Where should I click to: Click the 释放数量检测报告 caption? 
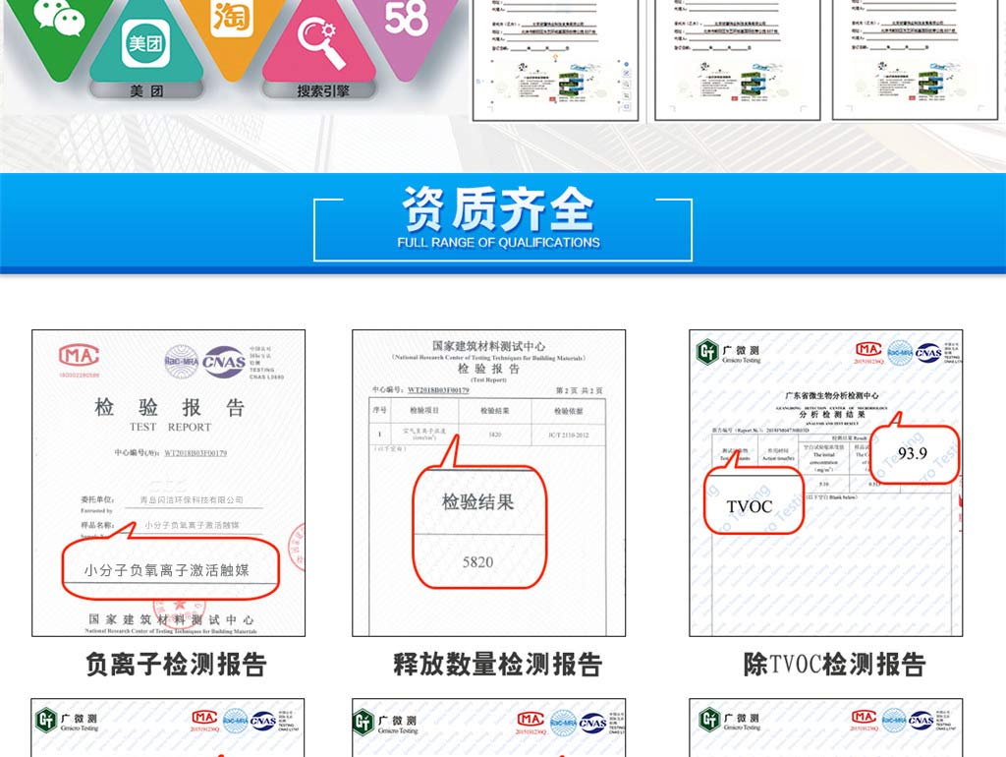point(497,665)
